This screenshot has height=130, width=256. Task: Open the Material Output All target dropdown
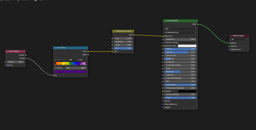click(x=239, y=39)
